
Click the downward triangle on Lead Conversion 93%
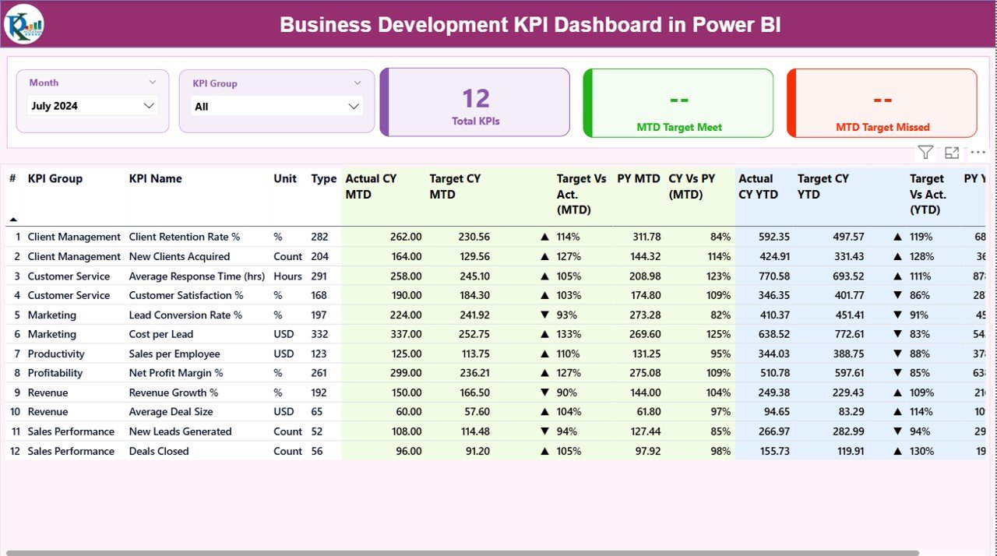(544, 315)
